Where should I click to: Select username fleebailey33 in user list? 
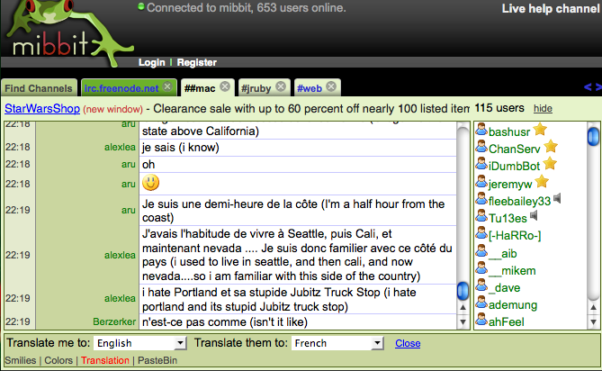pyautogui.click(x=519, y=201)
